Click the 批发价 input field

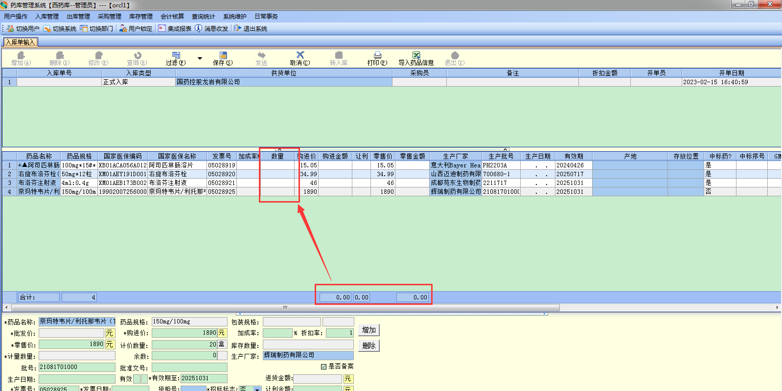click(x=72, y=333)
